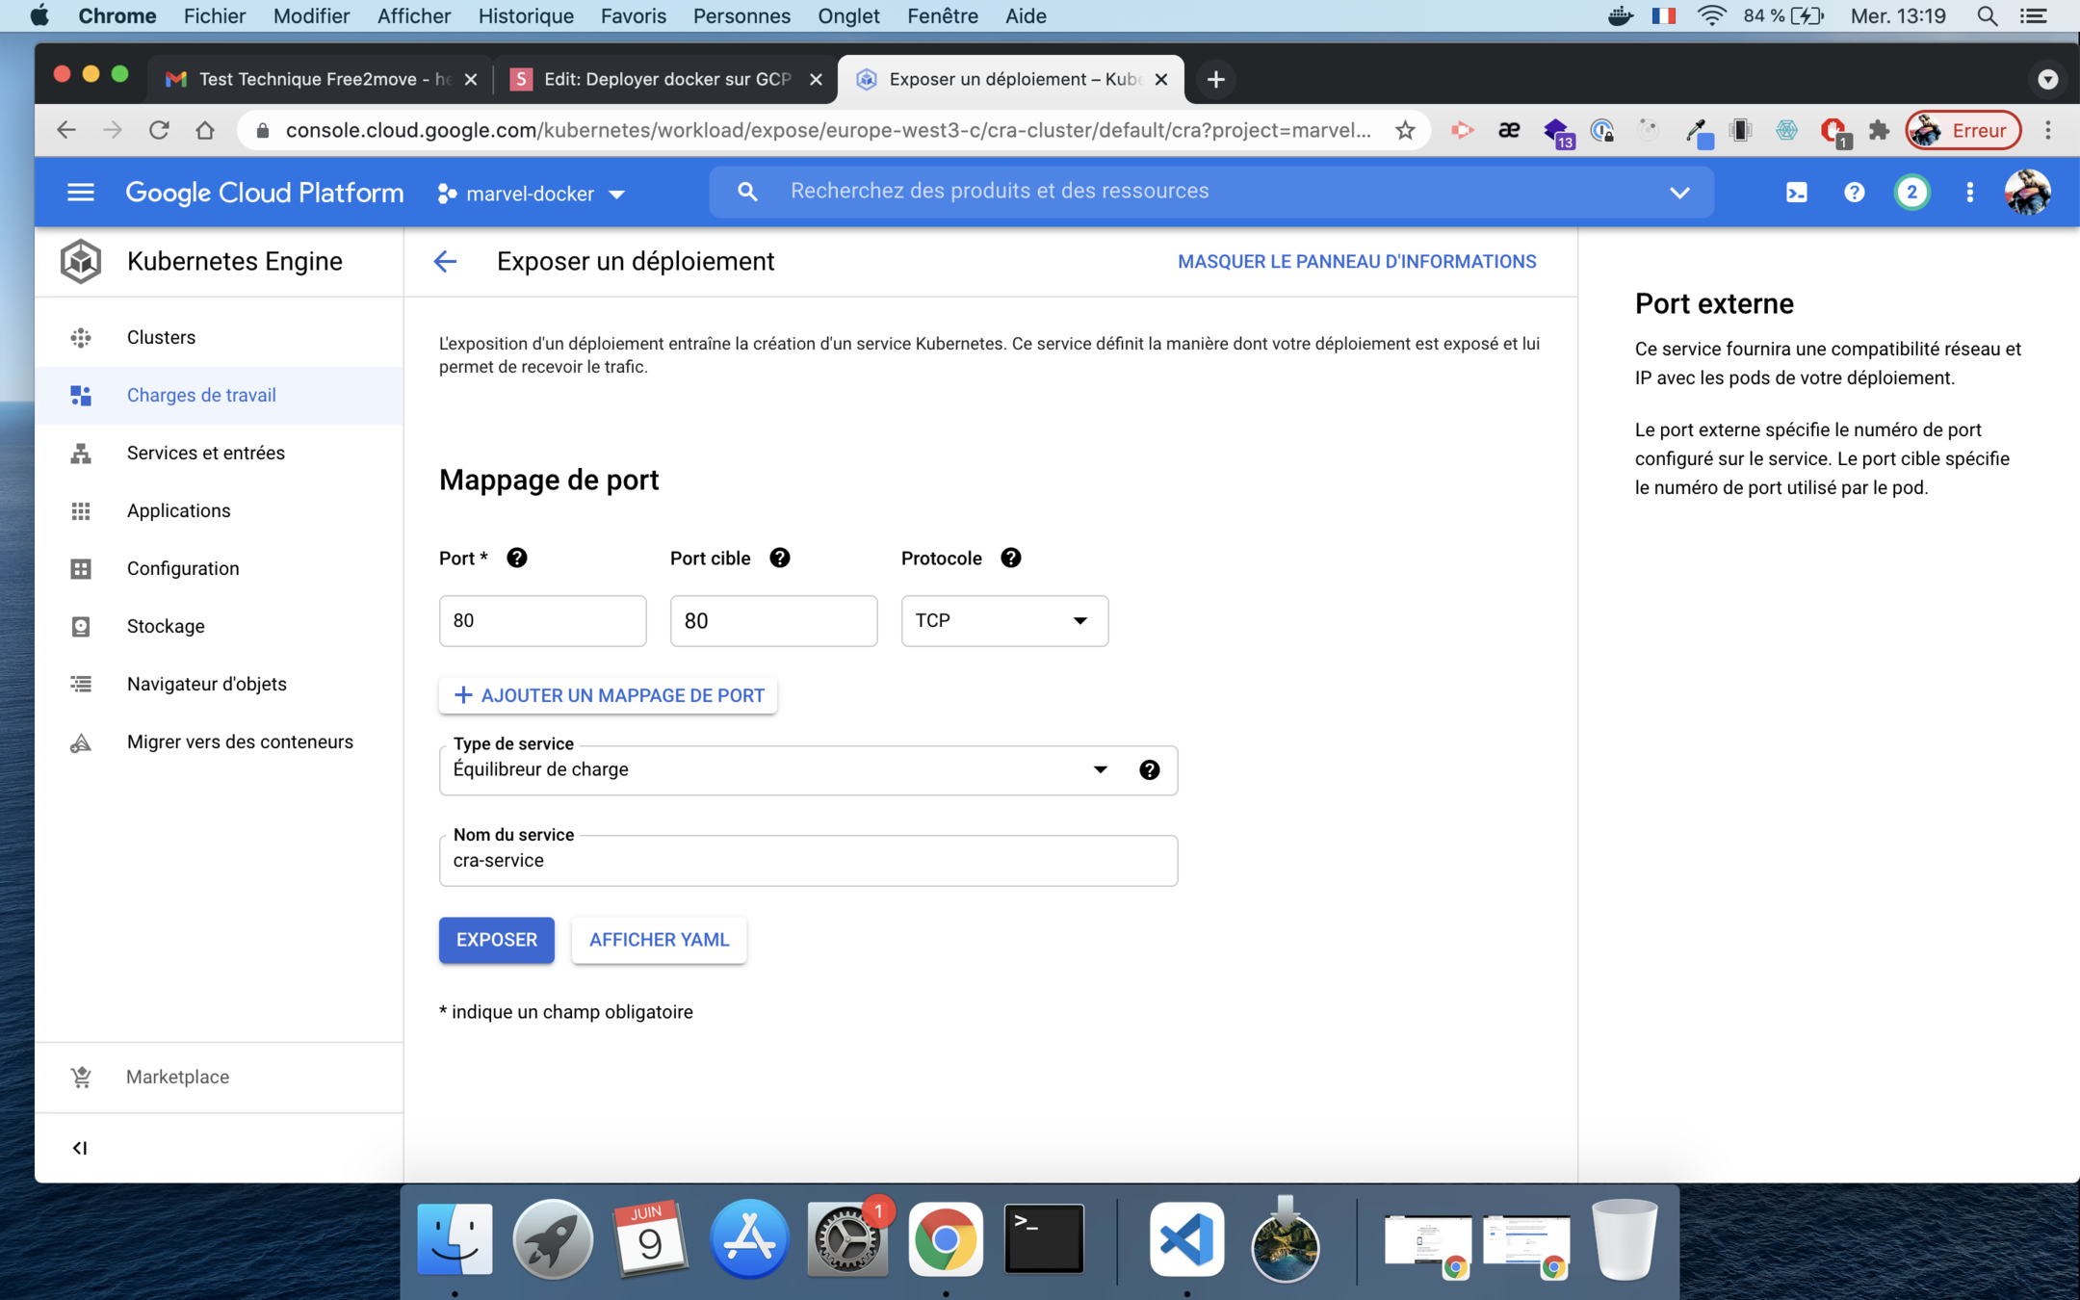Image resolution: width=2080 pixels, height=1300 pixels.
Task: Click the help icon next to Protocole
Action: (x=1010, y=558)
